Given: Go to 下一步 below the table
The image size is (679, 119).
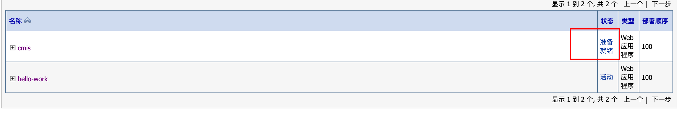Looking at the screenshot, I should tap(661, 99).
